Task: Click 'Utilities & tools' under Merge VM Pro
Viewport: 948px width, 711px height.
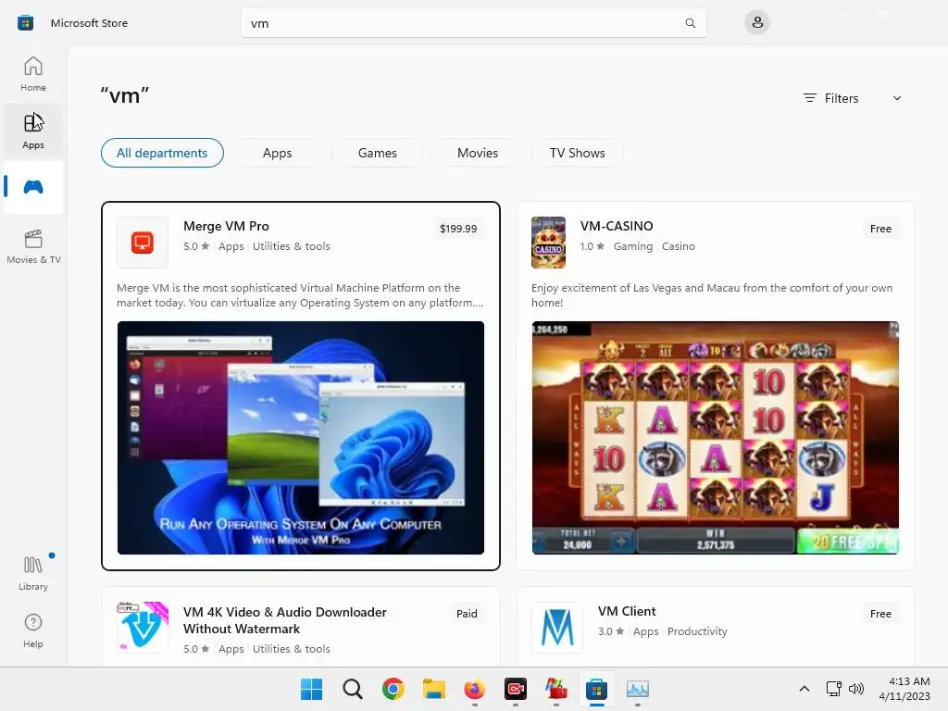Action: tap(292, 246)
